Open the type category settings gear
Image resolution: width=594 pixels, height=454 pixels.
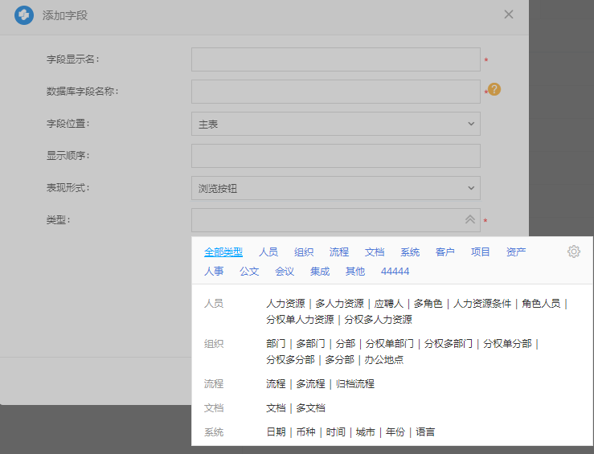(x=573, y=252)
